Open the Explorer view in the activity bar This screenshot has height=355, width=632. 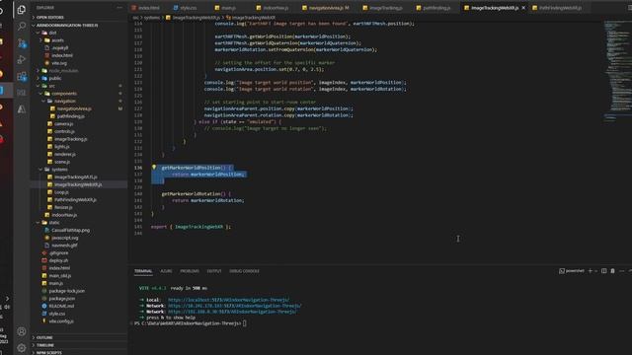pyautogui.click(x=22, y=9)
